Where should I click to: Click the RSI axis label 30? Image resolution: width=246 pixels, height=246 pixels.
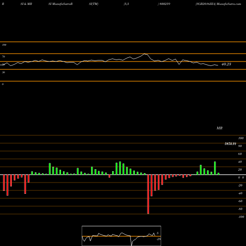pos(3,72)
